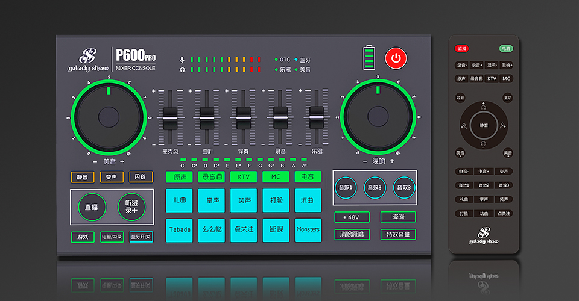Toggle the 游戏 game mode button
Viewport: 579px width, 301px height.
click(83, 237)
